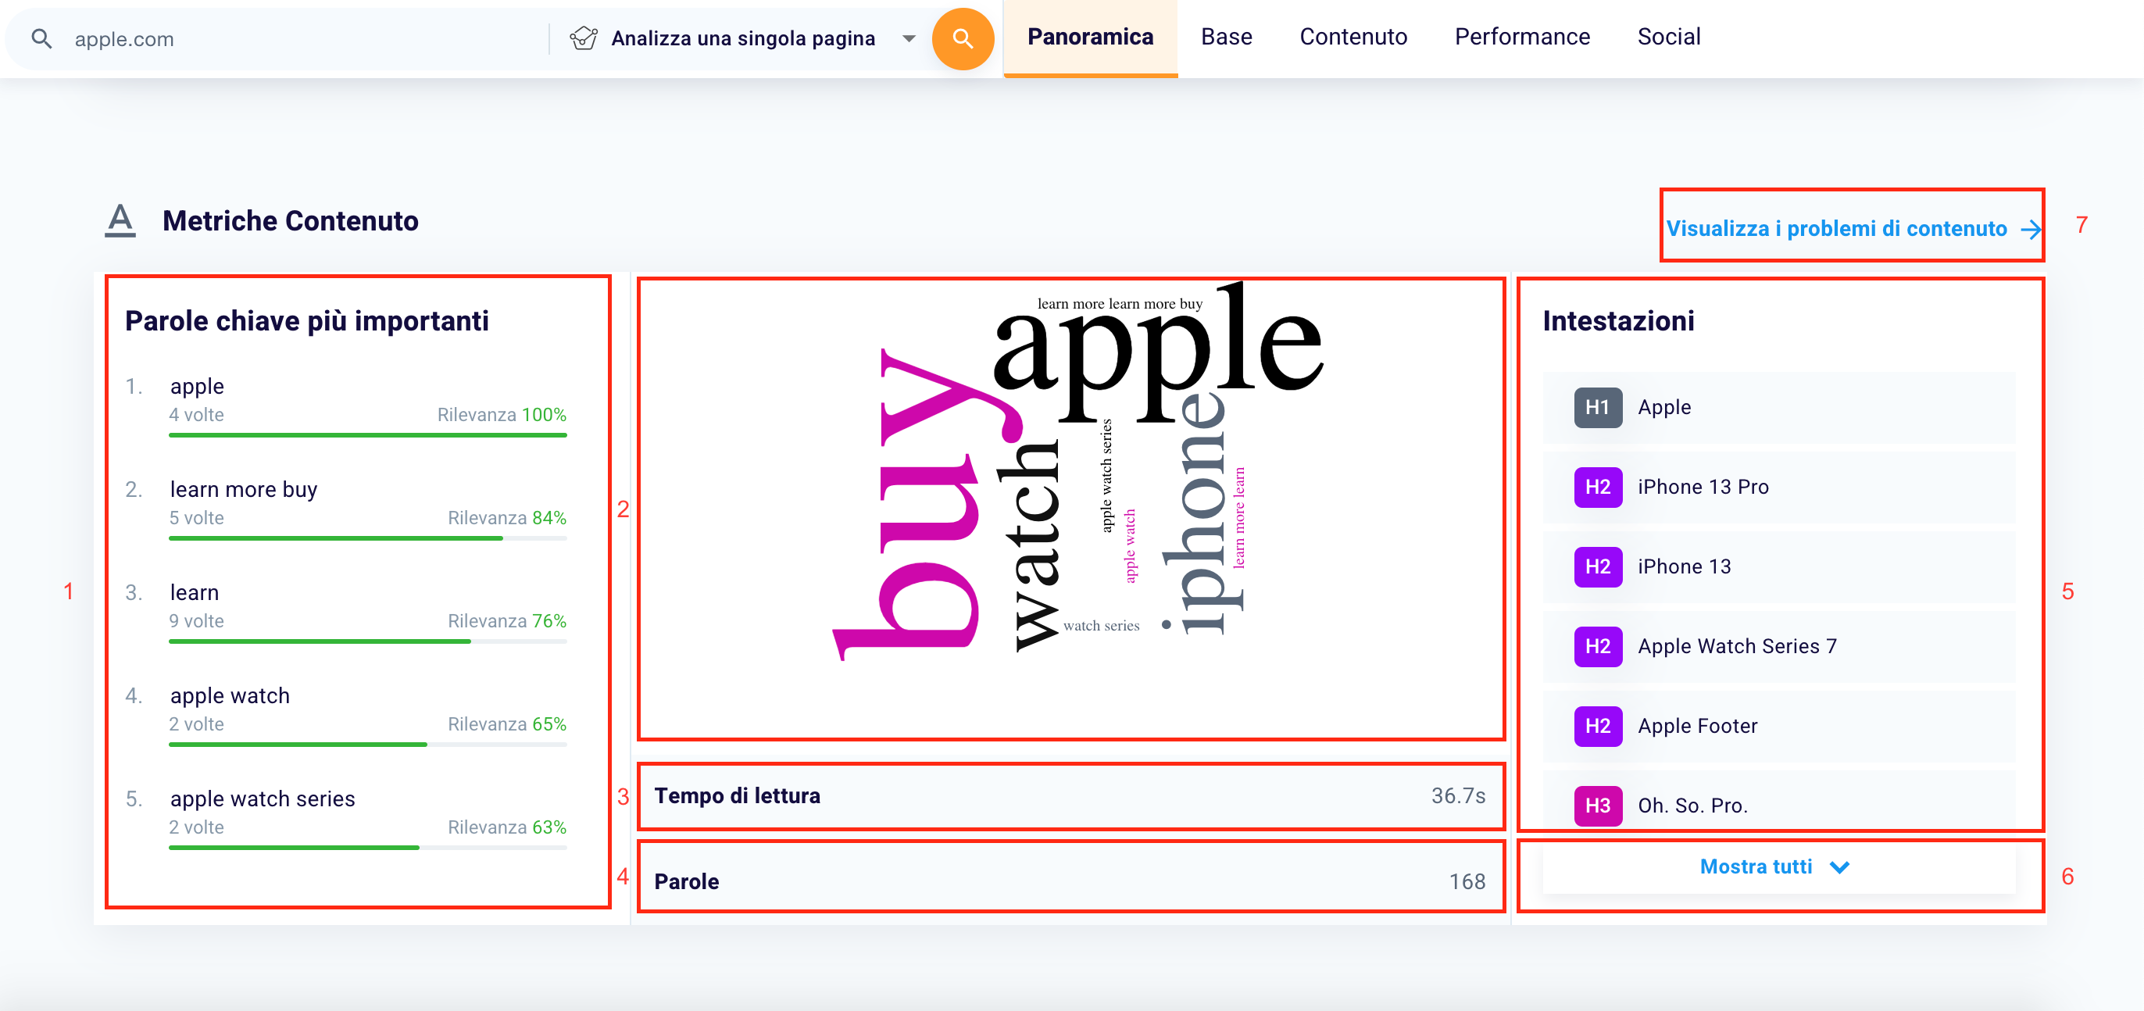This screenshot has height=1011, width=2144.
Task: Click the H2 badge for iPhone 13 Pro
Action: point(1597,488)
